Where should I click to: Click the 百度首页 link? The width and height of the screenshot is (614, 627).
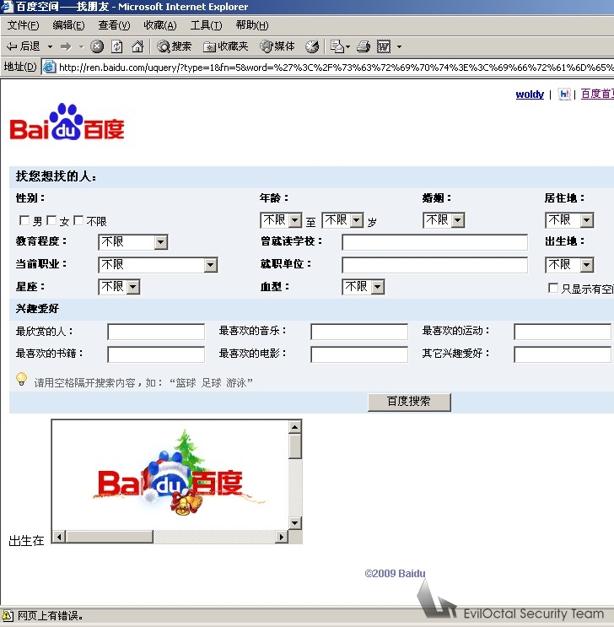pos(597,94)
